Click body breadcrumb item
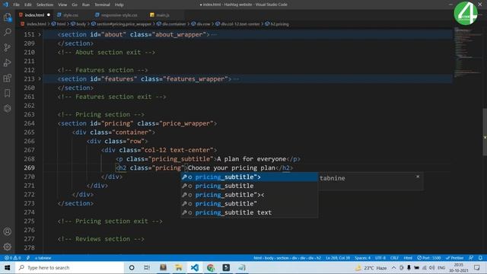487x274 pixels. [78, 24]
